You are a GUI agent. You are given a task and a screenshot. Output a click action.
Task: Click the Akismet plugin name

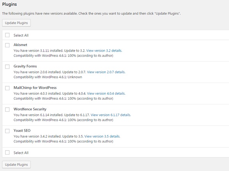pyautogui.click(x=21, y=45)
